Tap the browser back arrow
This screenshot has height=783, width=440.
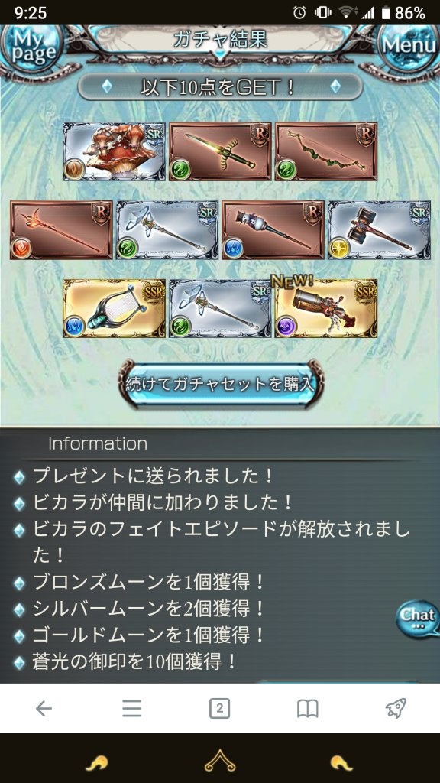pyautogui.click(x=44, y=708)
